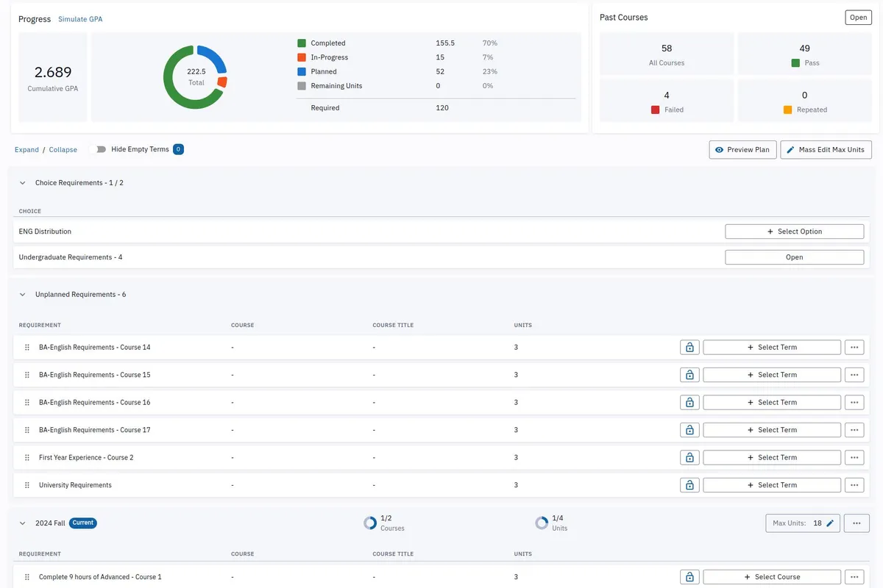Image resolution: width=883 pixels, height=588 pixels.
Task: Collapse the Unplanned Requirements section
Action: (23, 295)
